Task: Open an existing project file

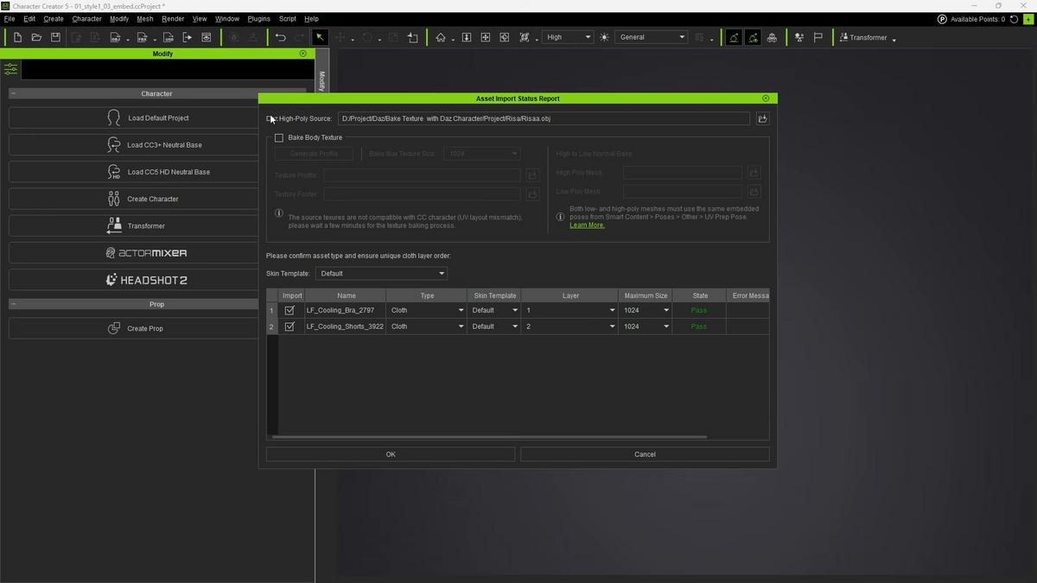Action: (x=35, y=37)
